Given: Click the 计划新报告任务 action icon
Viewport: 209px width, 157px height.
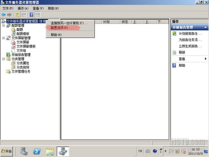Looking at the screenshot, I should click(x=174, y=33).
